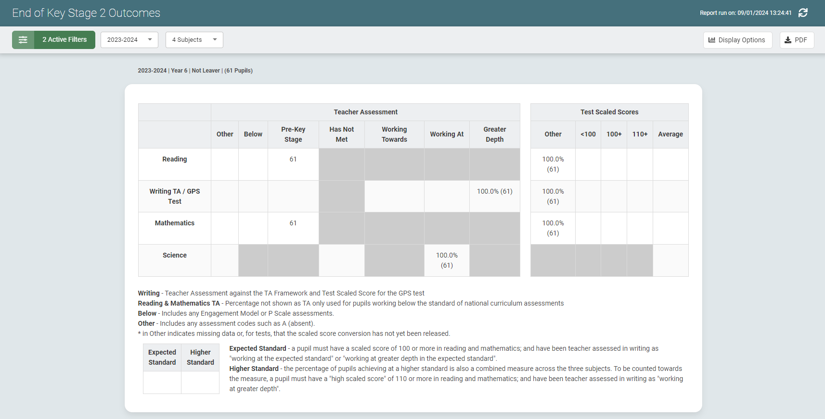Viewport: 825px width, 419px height.
Task: Click the Science row label
Action: pos(174,255)
